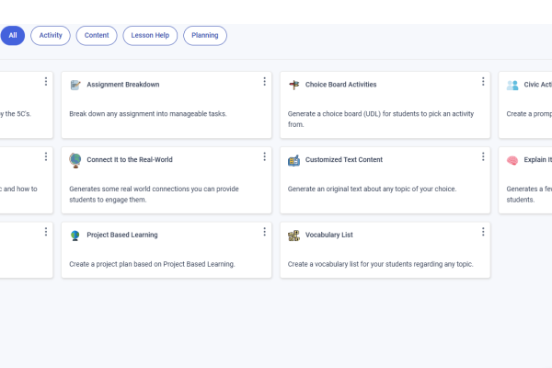This screenshot has height=368, width=552.
Task: Click the Project Based Learning globe icon
Action: tap(75, 236)
